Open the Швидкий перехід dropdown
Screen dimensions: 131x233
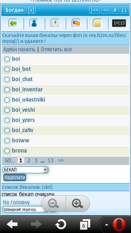pyautogui.click(x=25, y=209)
